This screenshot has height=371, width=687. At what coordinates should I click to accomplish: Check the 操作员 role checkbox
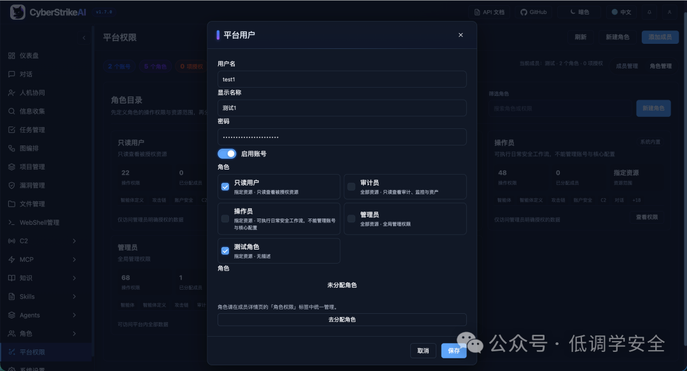pos(225,219)
